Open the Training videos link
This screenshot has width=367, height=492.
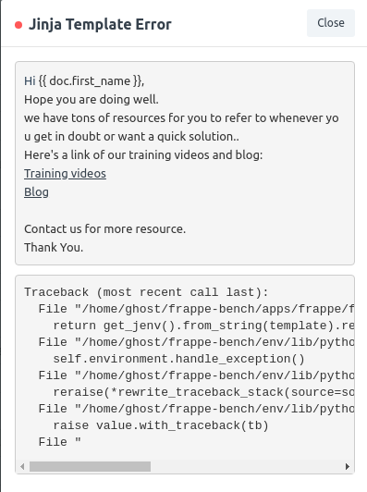pyautogui.click(x=65, y=174)
